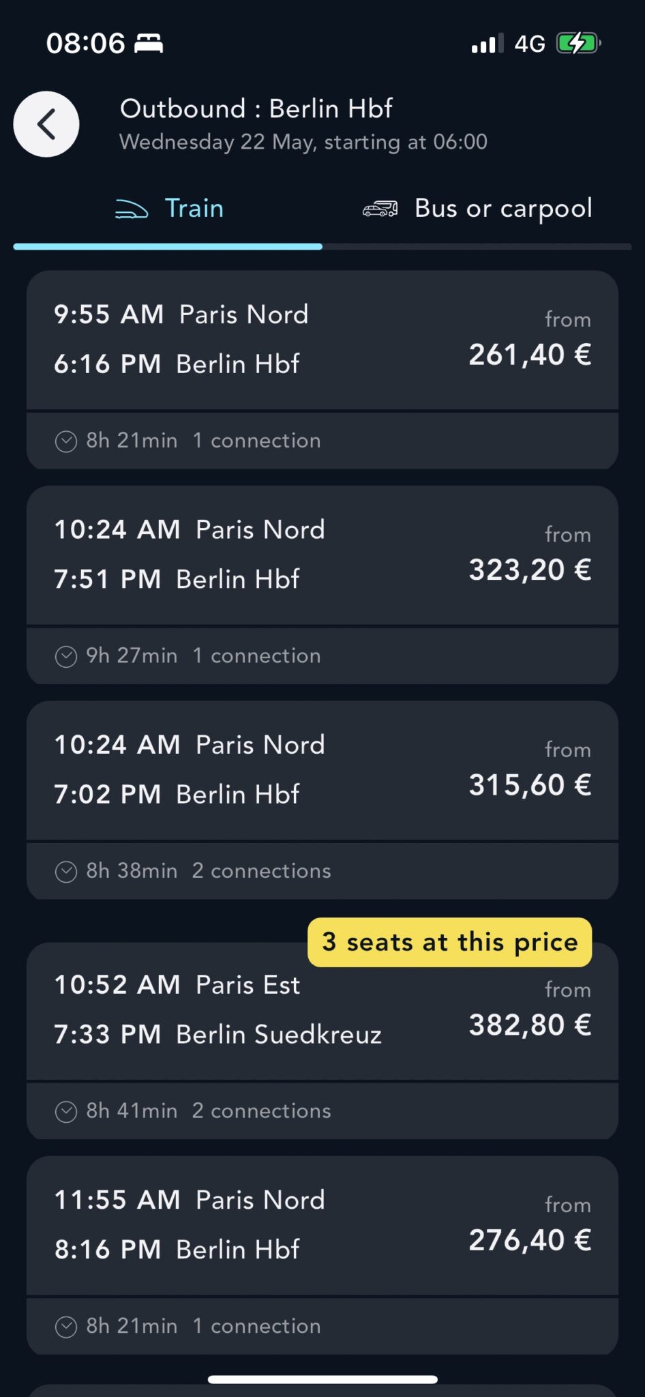The height and width of the screenshot is (1397, 645).
Task: Tap the 3 seats at this price badge
Action: tap(450, 942)
